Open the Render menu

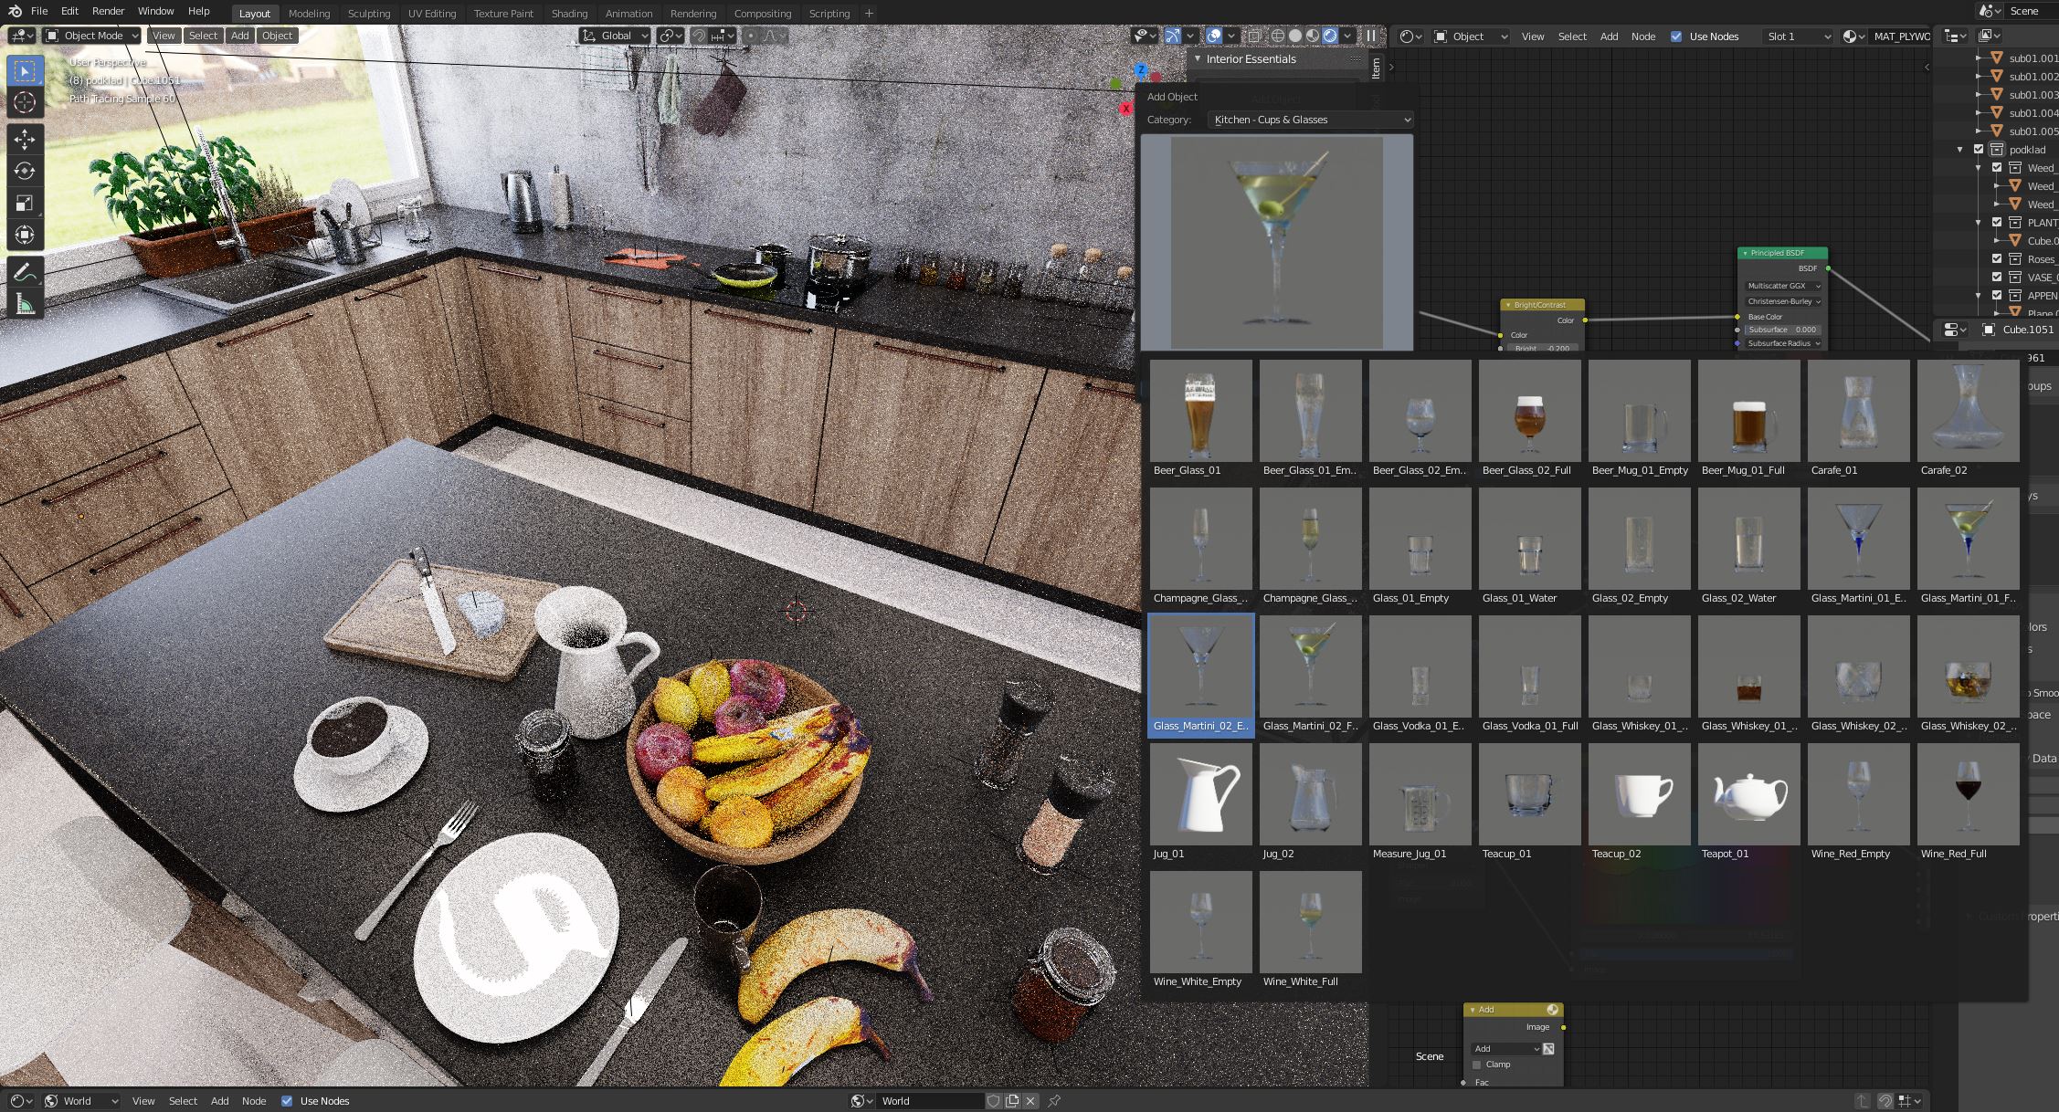pyautogui.click(x=107, y=11)
